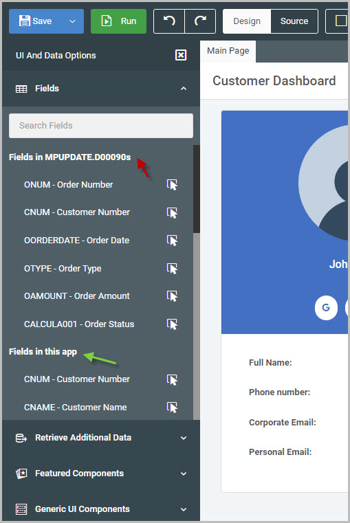
Task: Close the UI And Data Options panel
Action: [x=181, y=55]
